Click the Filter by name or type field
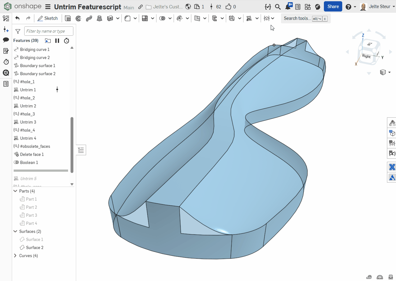 pyautogui.click(x=49, y=31)
